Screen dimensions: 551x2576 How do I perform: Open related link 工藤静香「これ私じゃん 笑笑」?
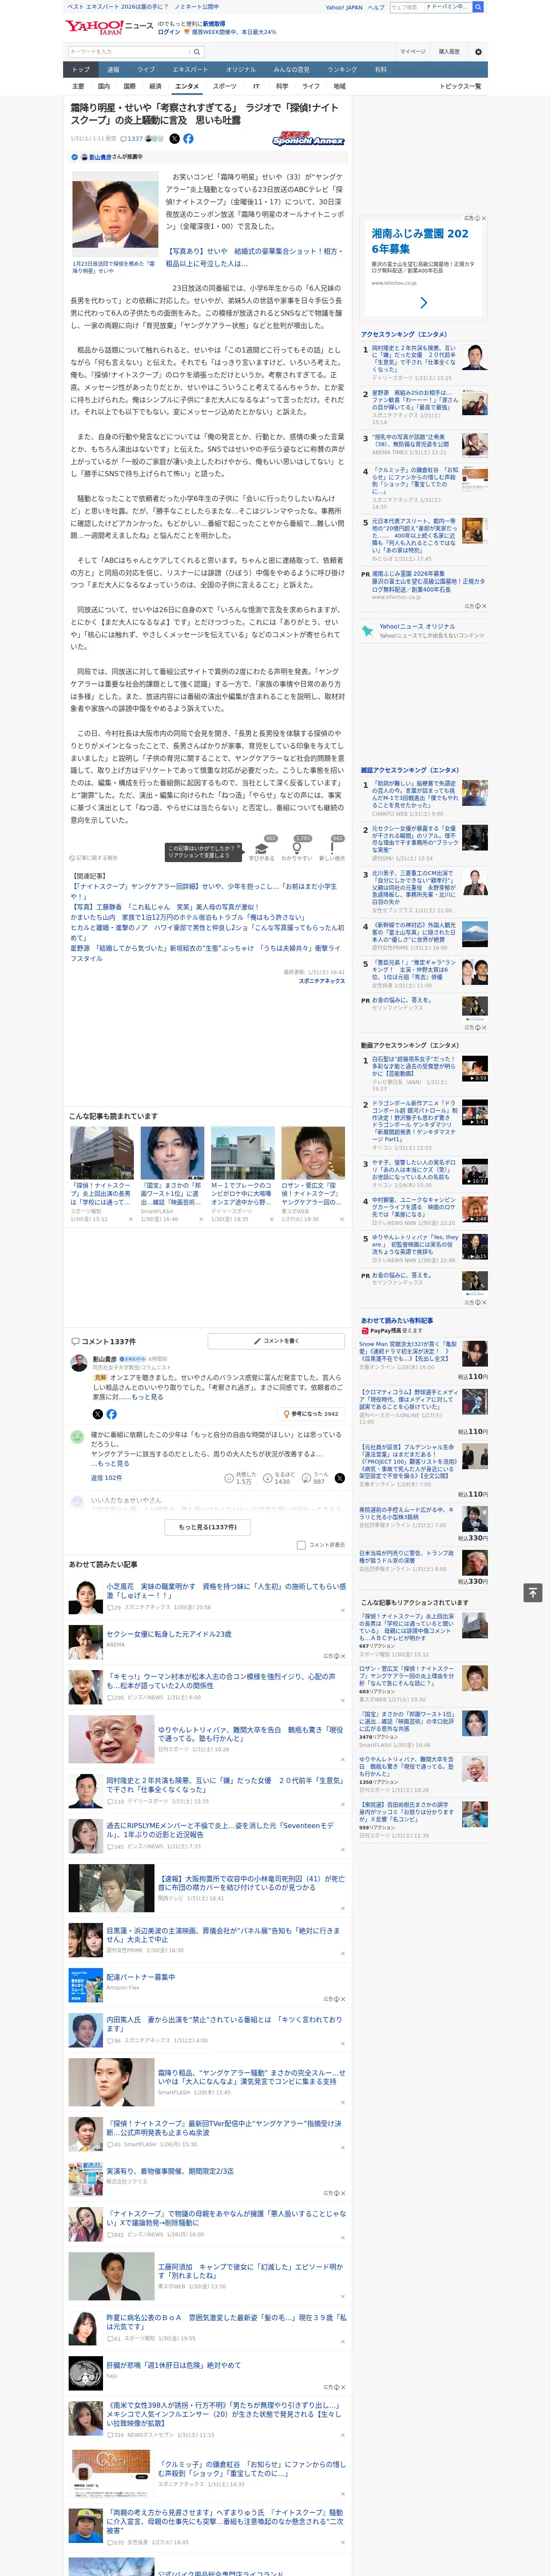coord(165,907)
